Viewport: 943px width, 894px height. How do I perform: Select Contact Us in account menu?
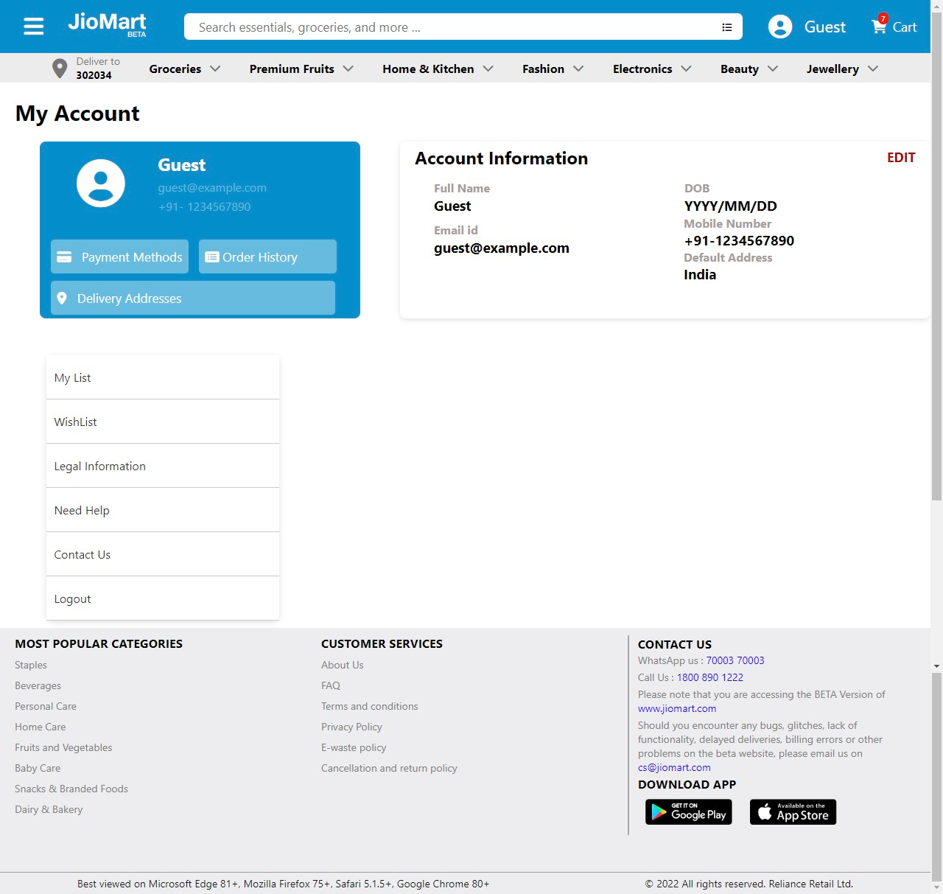pos(163,554)
